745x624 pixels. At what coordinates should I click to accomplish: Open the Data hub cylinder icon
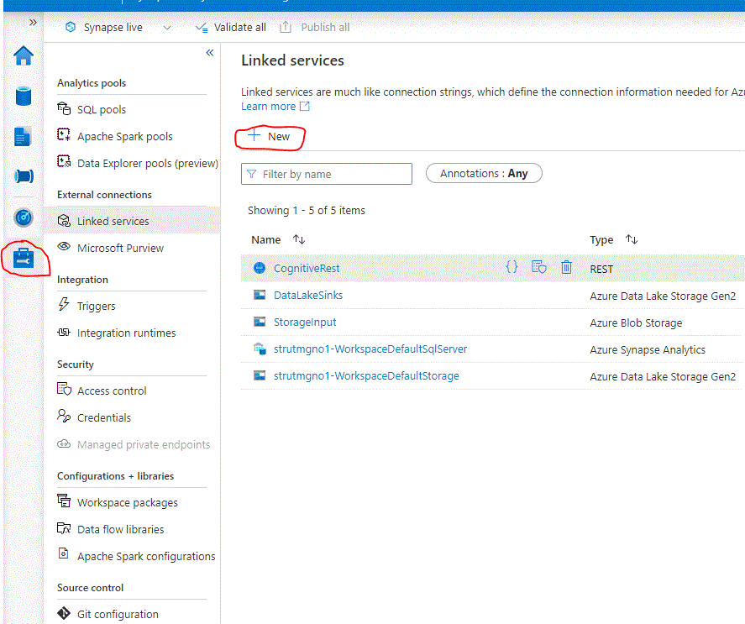(x=24, y=96)
